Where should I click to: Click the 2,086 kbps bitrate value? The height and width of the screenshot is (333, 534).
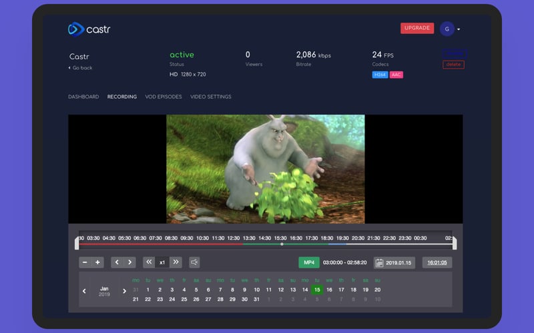pyautogui.click(x=313, y=55)
